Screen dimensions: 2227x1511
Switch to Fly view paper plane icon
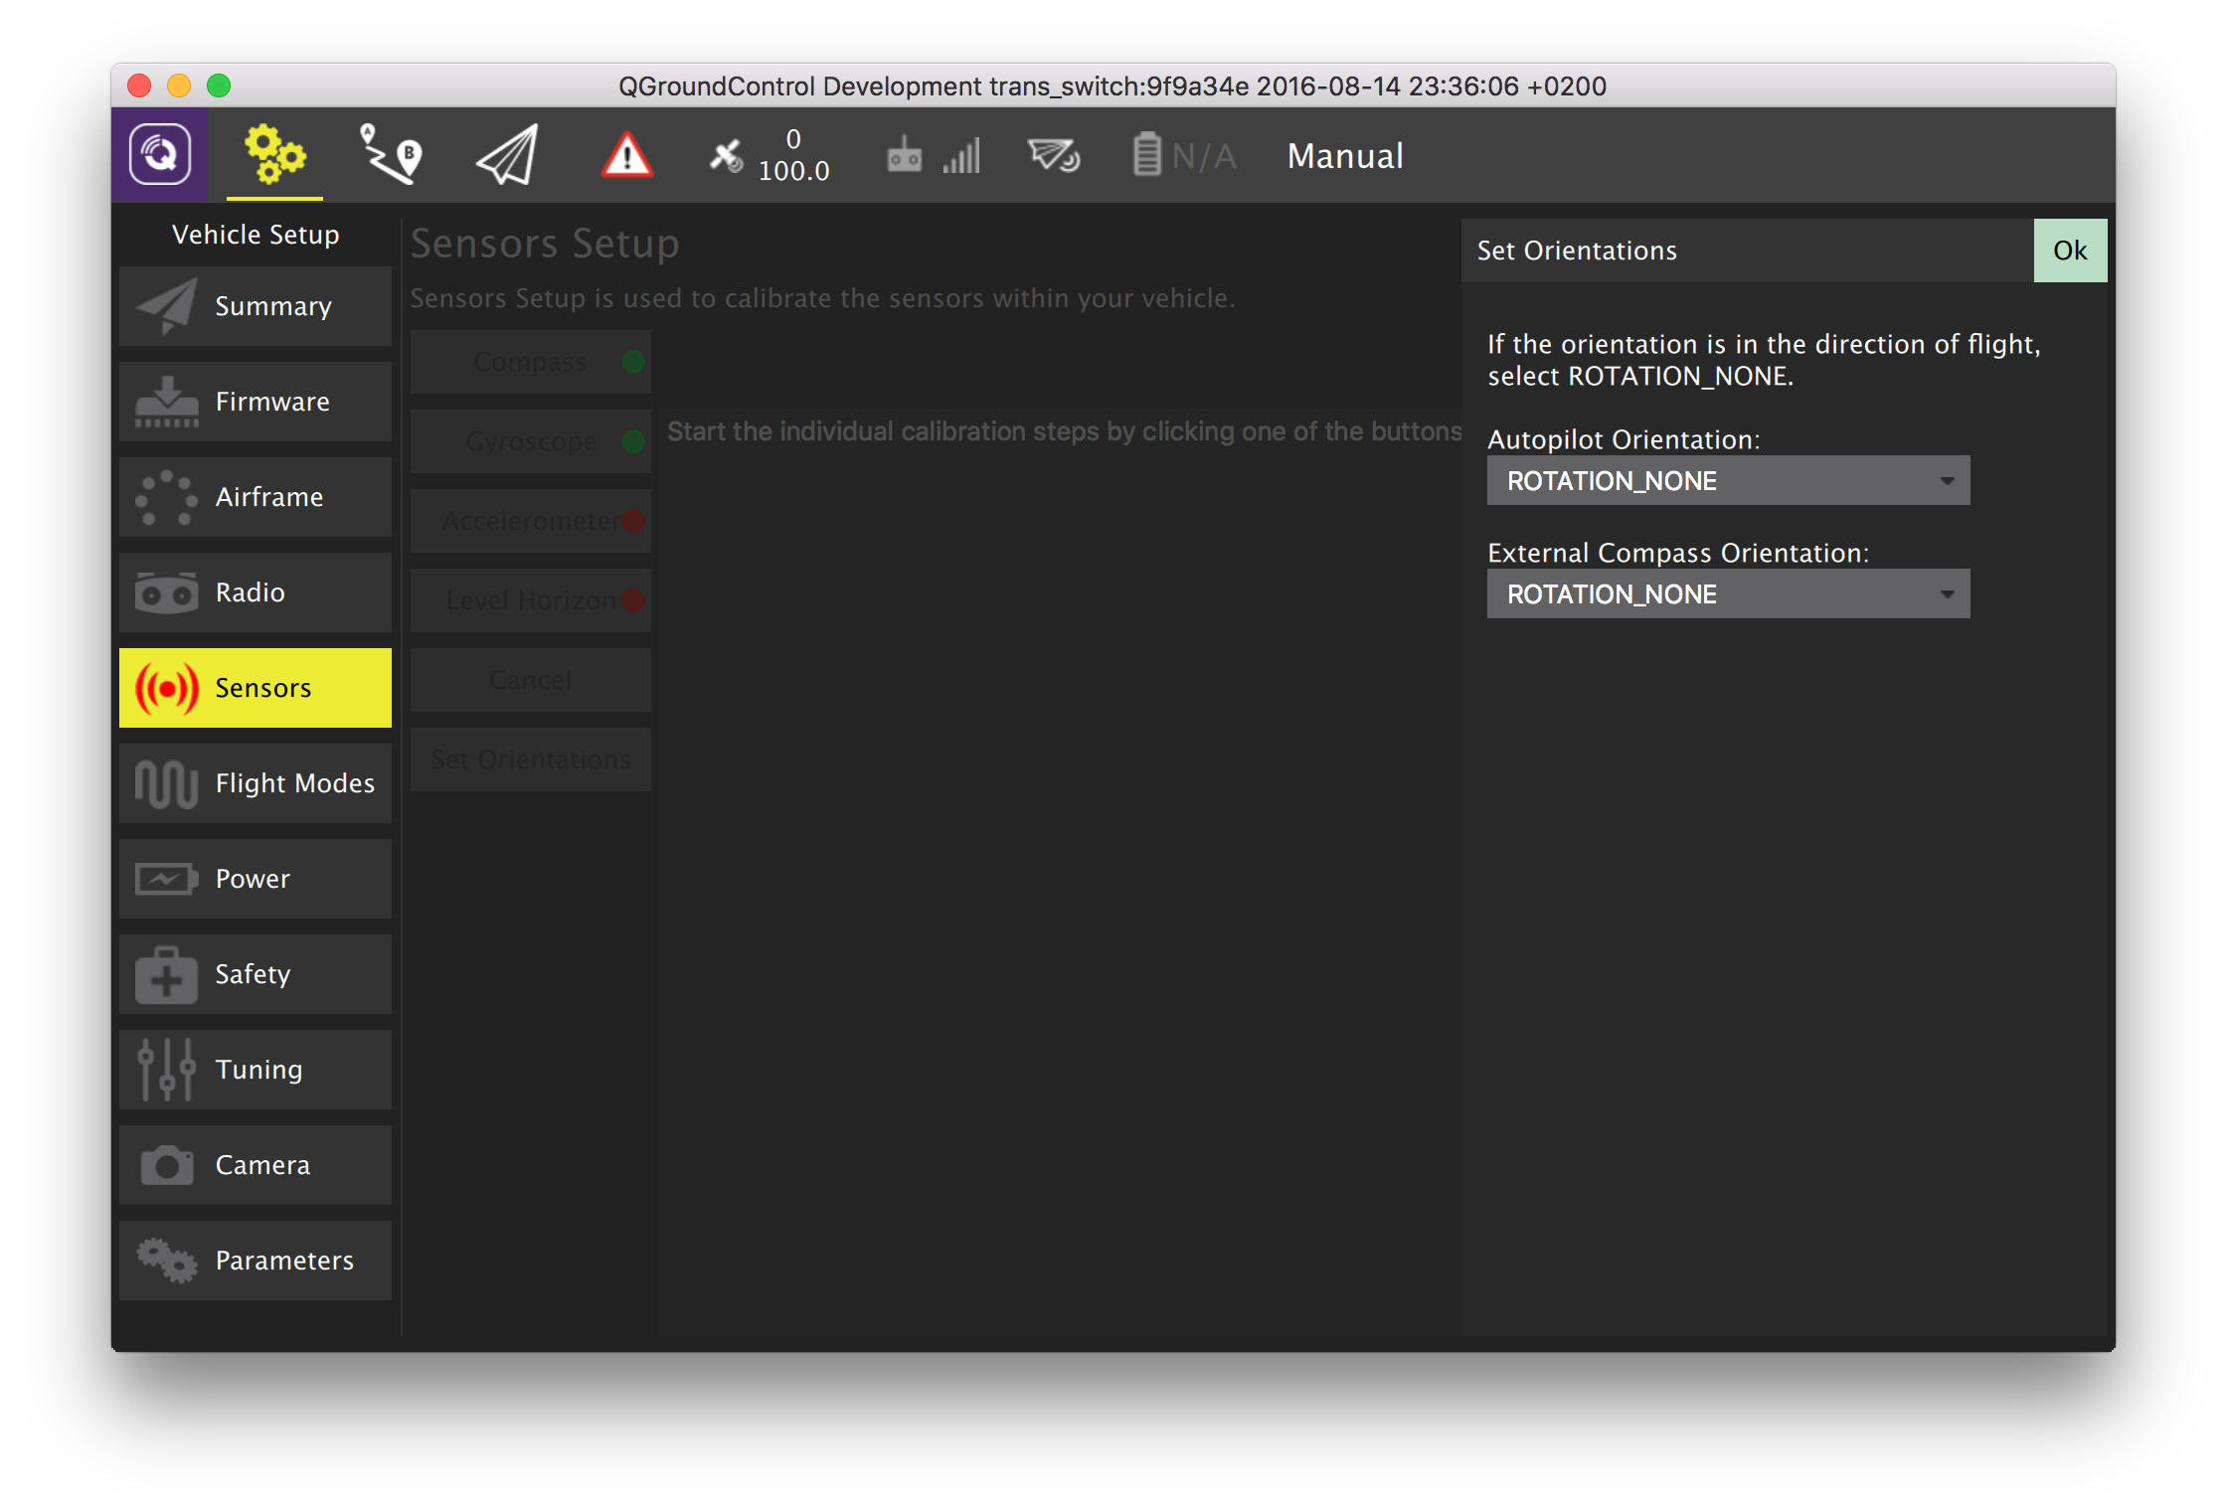(x=507, y=155)
